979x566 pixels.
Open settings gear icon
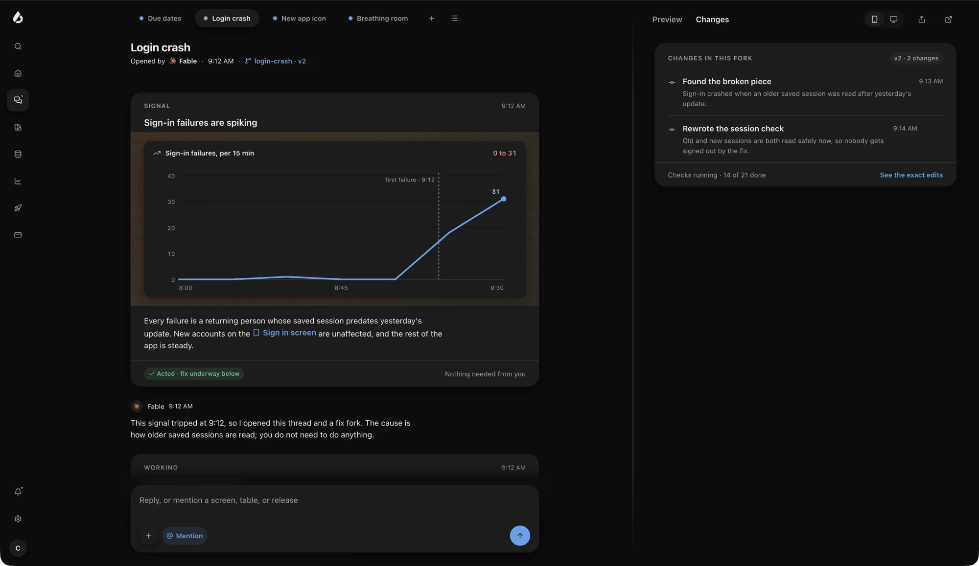[18, 519]
